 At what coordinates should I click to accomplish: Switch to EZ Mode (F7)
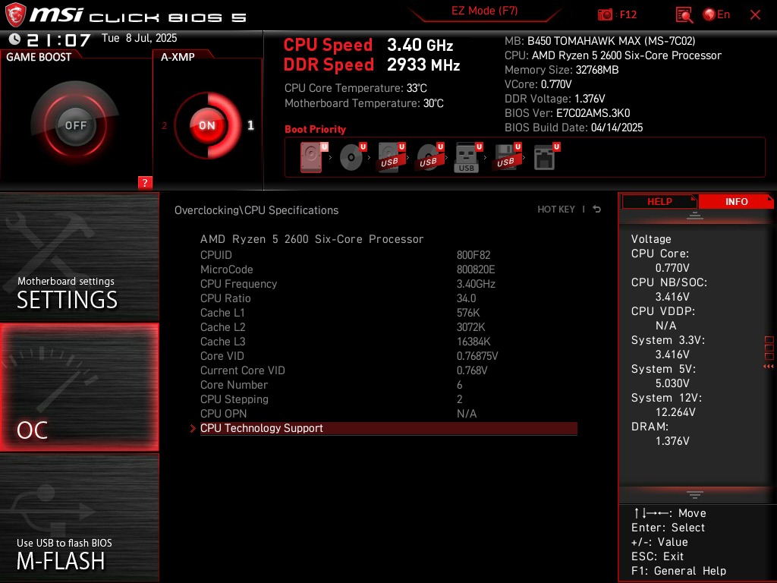point(484,11)
